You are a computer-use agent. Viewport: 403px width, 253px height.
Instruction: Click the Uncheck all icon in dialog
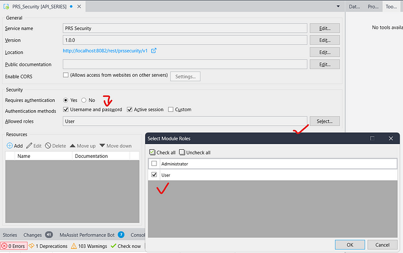[x=183, y=153]
